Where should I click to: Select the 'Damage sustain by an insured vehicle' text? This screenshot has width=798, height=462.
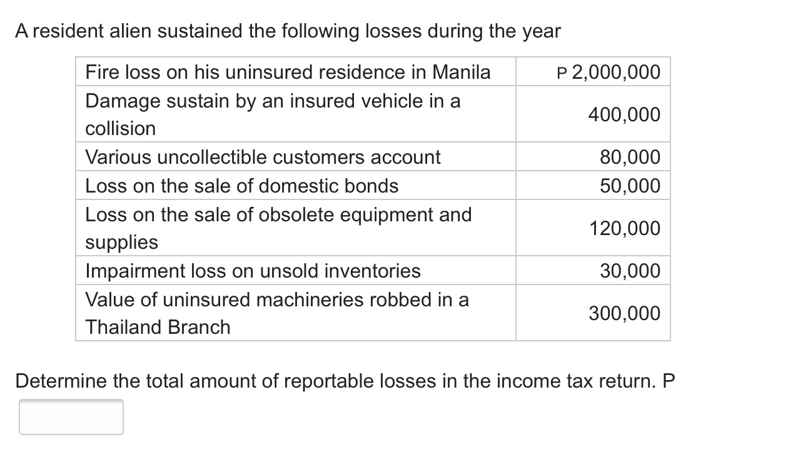coord(273,101)
